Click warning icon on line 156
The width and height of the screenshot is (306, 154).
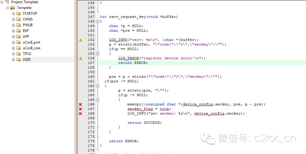pos(80,58)
